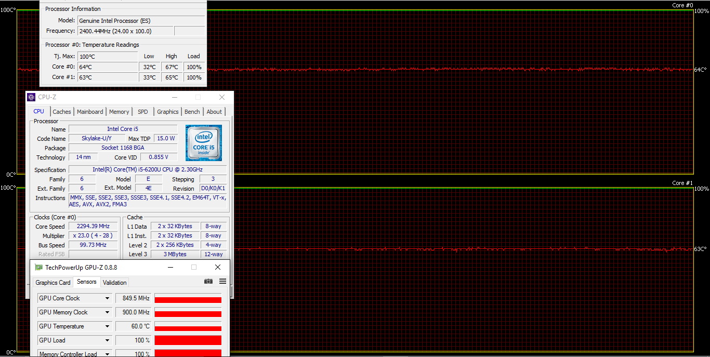Open the About tab in CPU-Z
710x357 pixels.
214,112
